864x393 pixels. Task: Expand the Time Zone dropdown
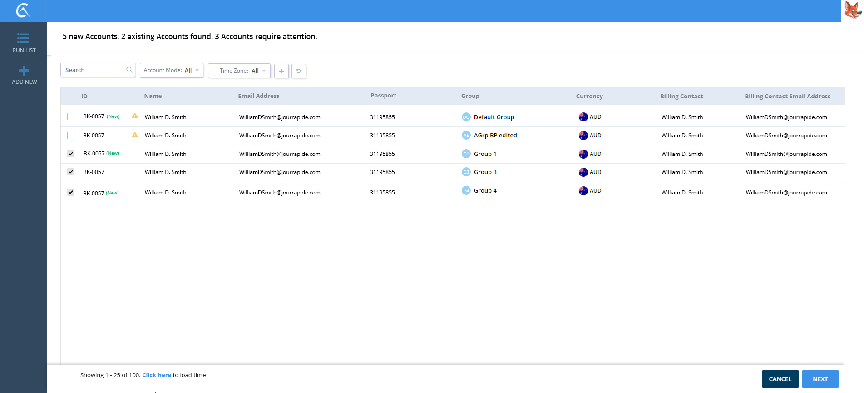click(239, 71)
